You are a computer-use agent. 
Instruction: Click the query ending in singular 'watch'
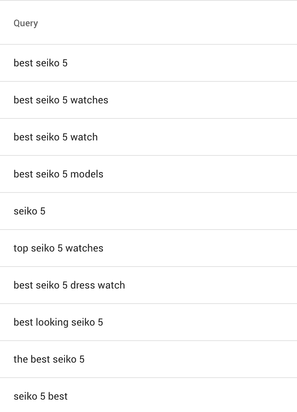(x=56, y=137)
